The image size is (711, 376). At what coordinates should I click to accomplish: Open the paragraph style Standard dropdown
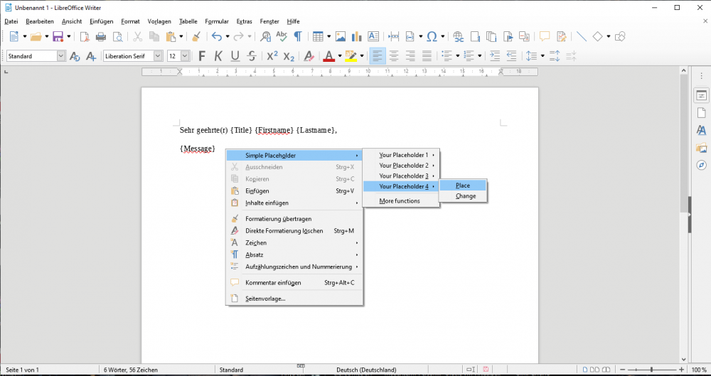[x=61, y=56]
